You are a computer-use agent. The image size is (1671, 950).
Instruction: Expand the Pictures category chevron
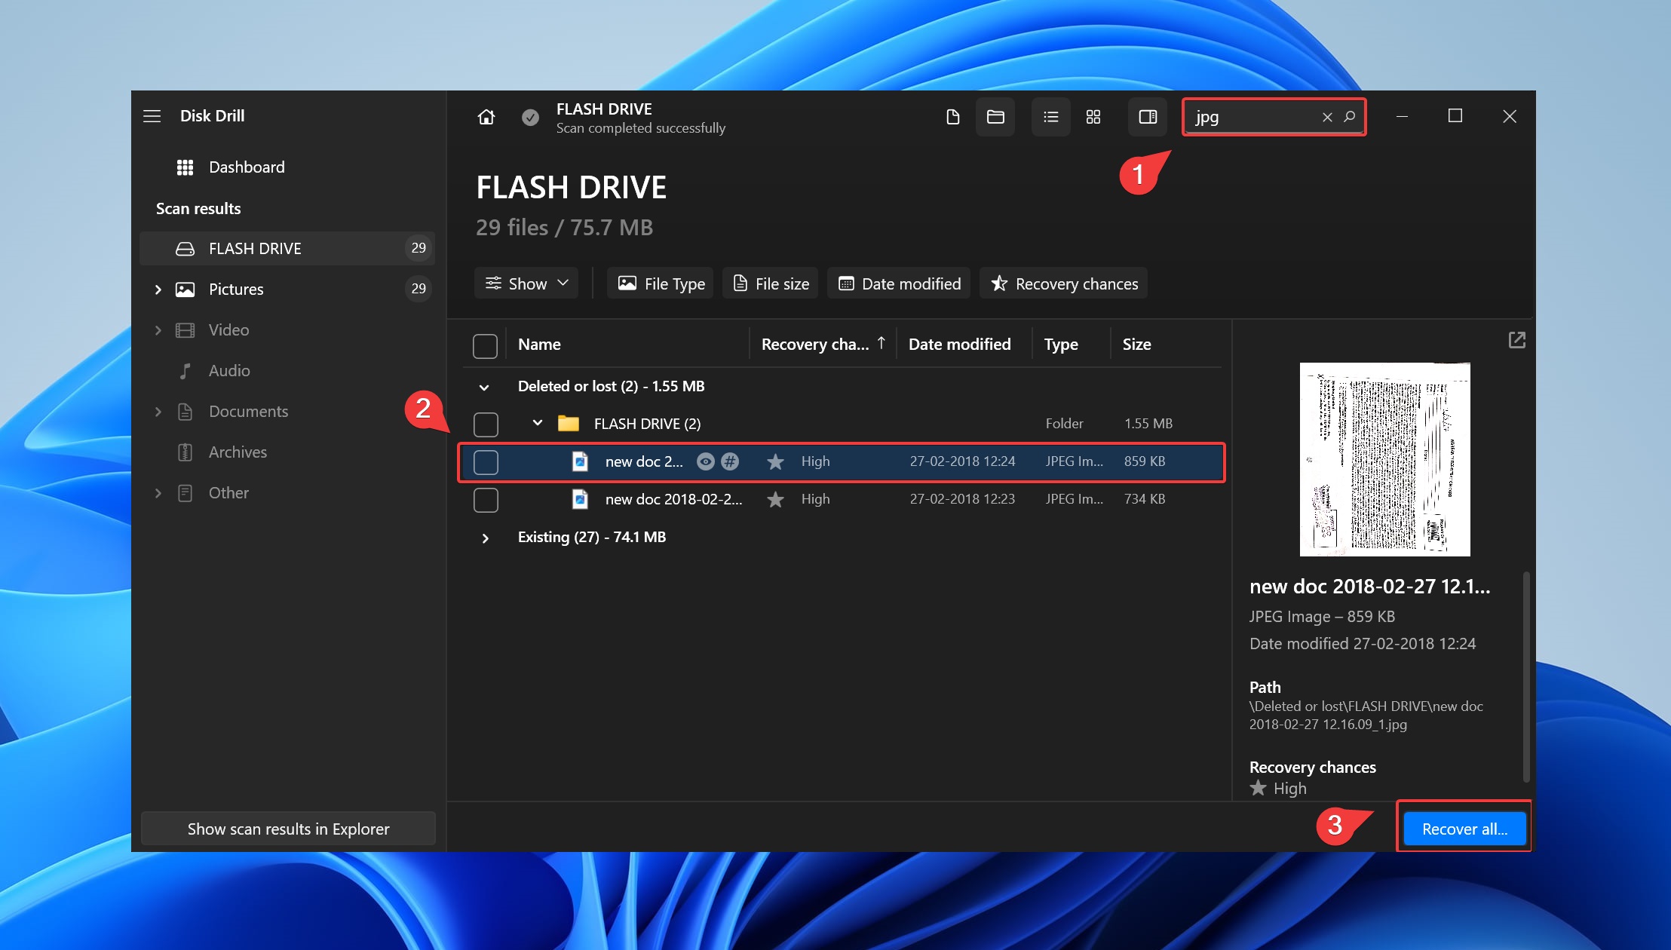(x=158, y=290)
